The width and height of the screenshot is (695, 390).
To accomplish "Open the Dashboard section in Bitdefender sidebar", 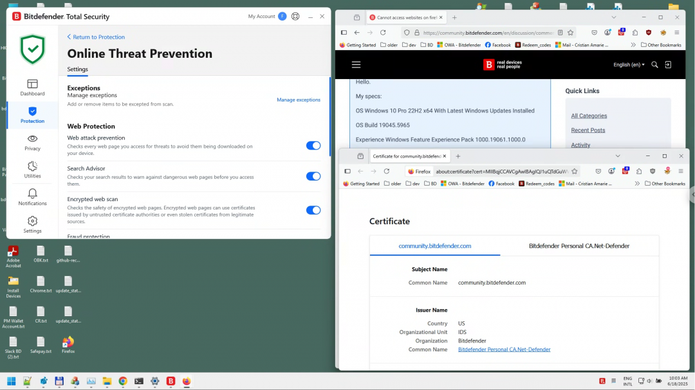I will pos(32,87).
